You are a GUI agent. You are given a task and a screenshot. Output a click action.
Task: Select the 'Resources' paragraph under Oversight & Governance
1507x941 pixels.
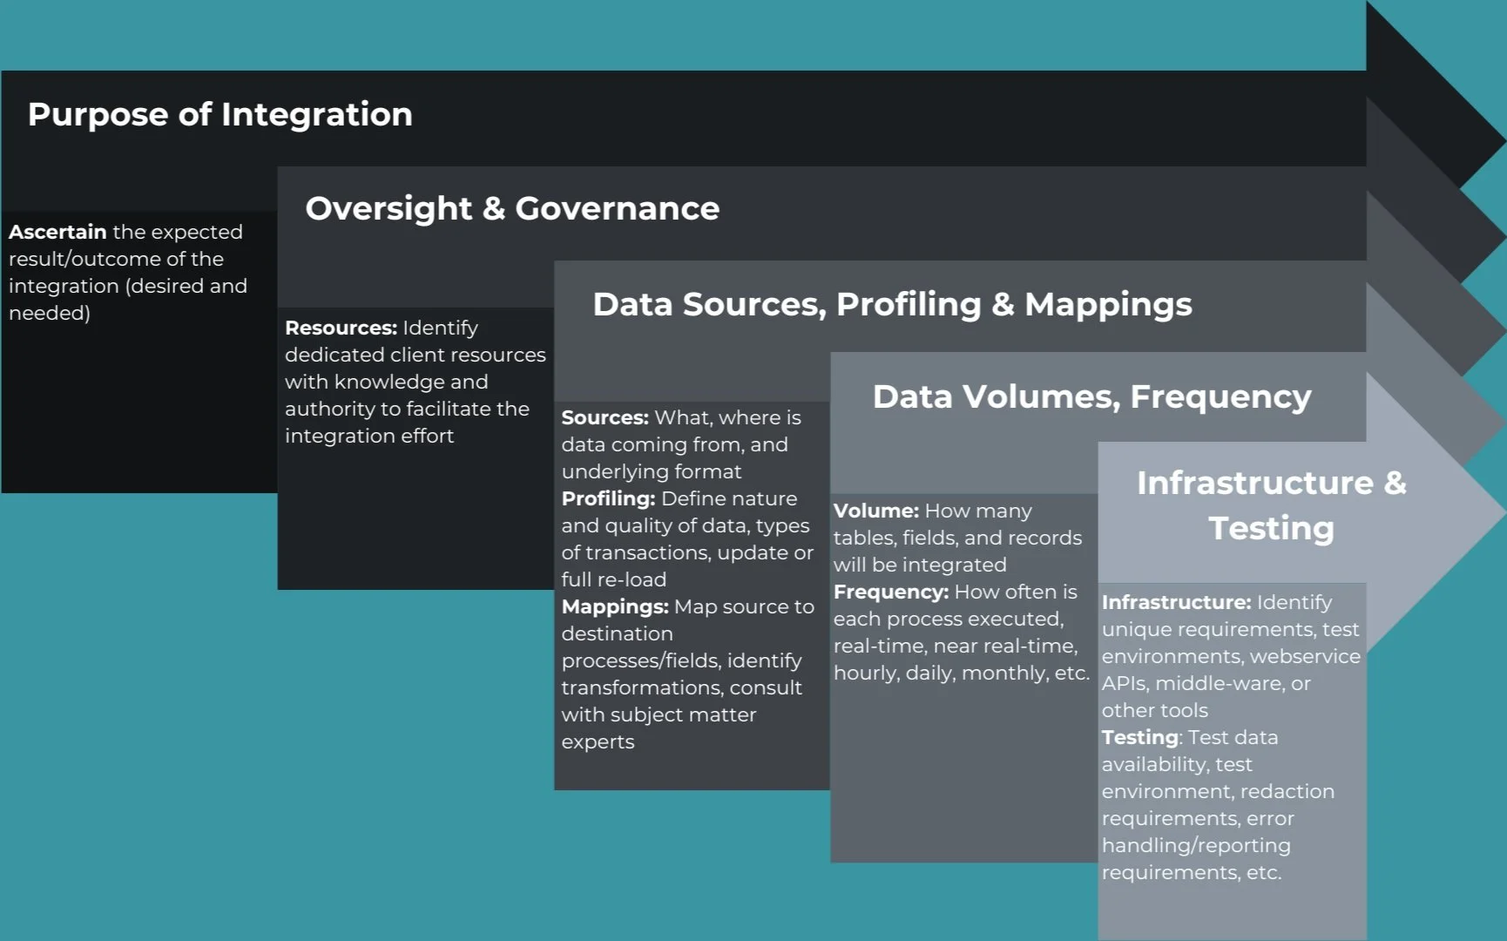pyautogui.click(x=415, y=382)
